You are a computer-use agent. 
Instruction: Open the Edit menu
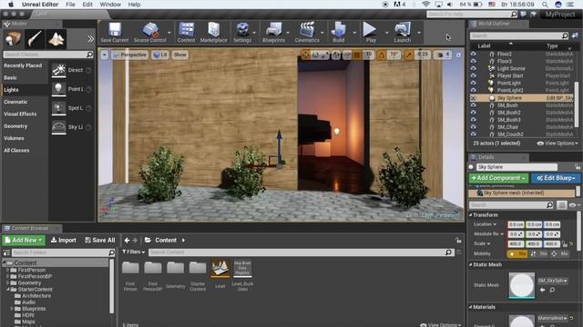pos(87,5)
